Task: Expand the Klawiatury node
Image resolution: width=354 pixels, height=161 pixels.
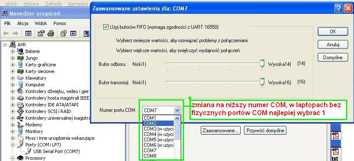Action: click(x=12, y=78)
